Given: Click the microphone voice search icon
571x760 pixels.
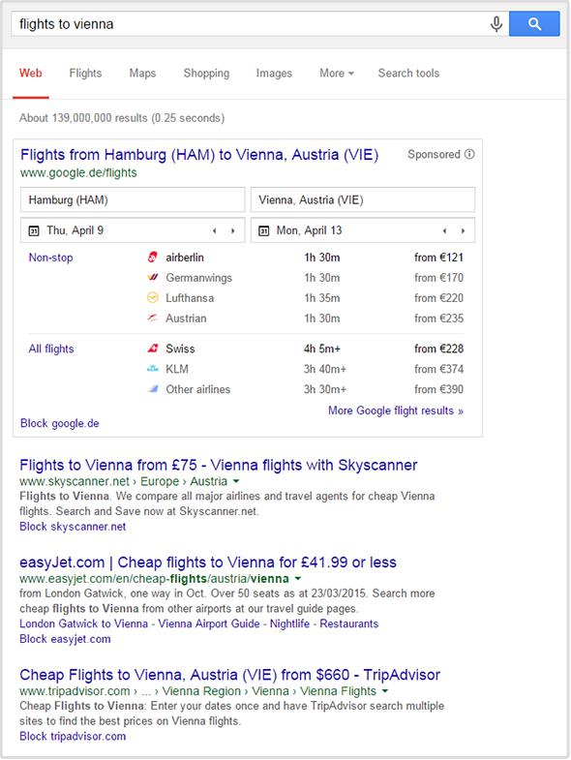Looking at the screenshot, I should (496, 24).
